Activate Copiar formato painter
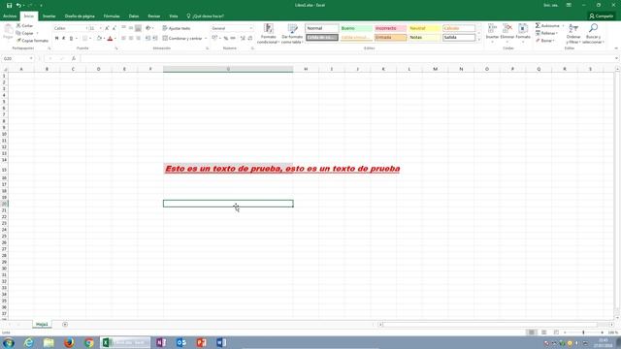 (x=32, y=41)
